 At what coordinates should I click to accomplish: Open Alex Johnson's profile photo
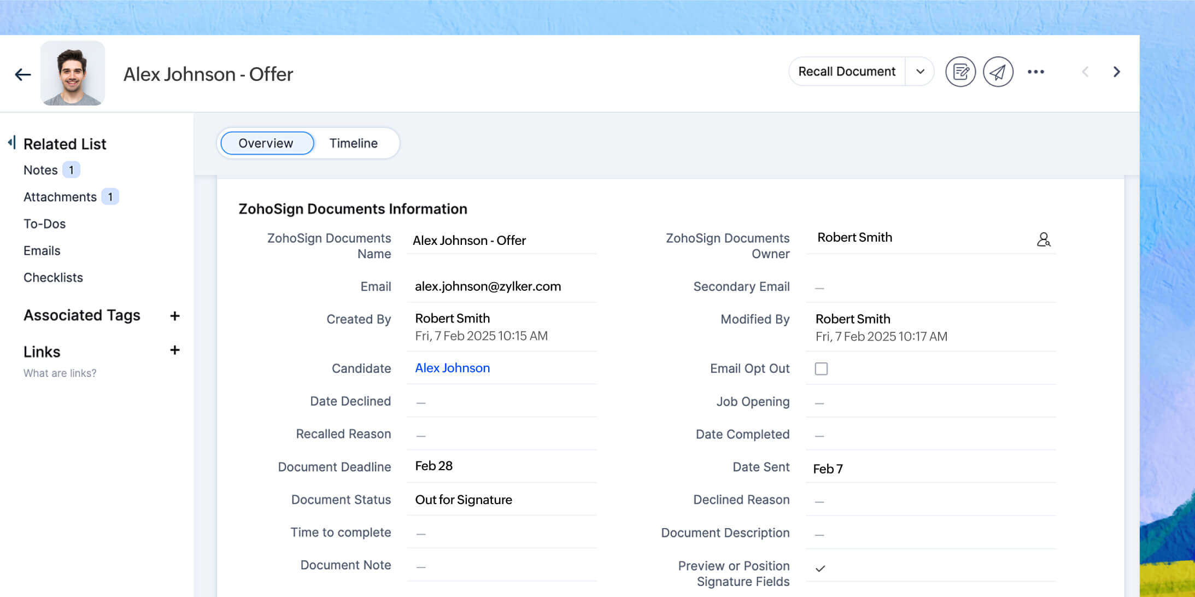[x=73, y=73]
